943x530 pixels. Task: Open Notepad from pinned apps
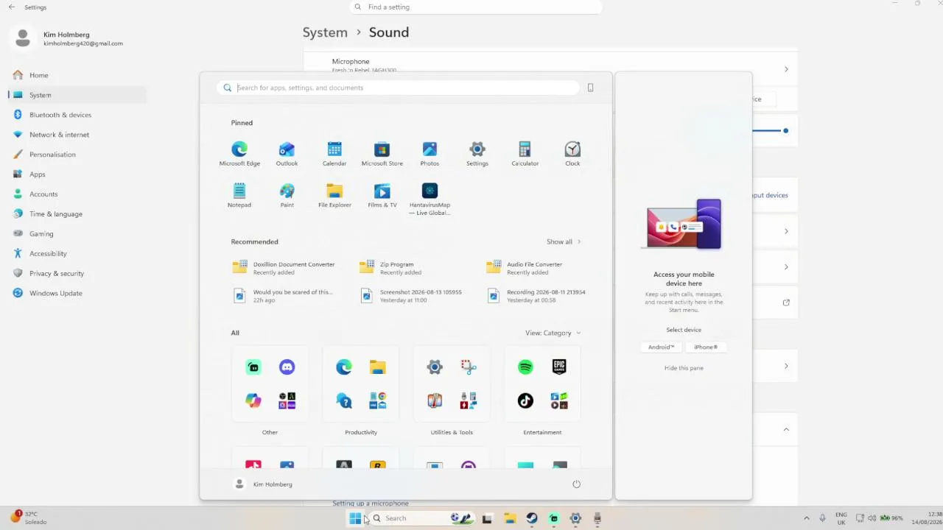tap(239, 196)
